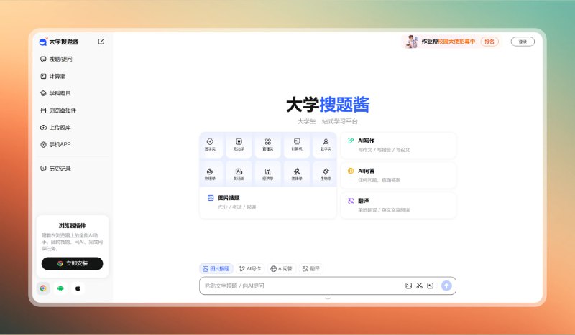Select the Chrome icon at sidebar bottom

coord(43,288)
